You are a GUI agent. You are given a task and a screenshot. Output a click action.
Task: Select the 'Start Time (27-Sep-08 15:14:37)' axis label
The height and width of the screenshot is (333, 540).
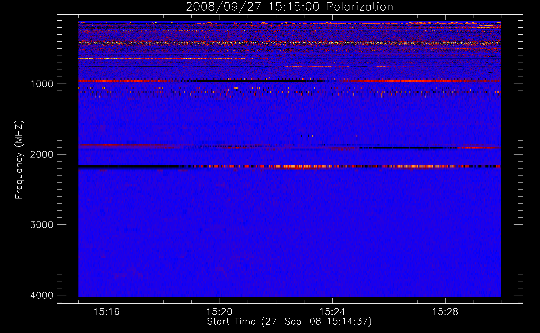click(289, 322)
